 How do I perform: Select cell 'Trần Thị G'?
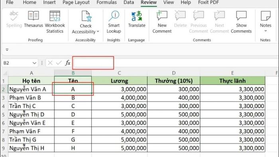[31, 139]
